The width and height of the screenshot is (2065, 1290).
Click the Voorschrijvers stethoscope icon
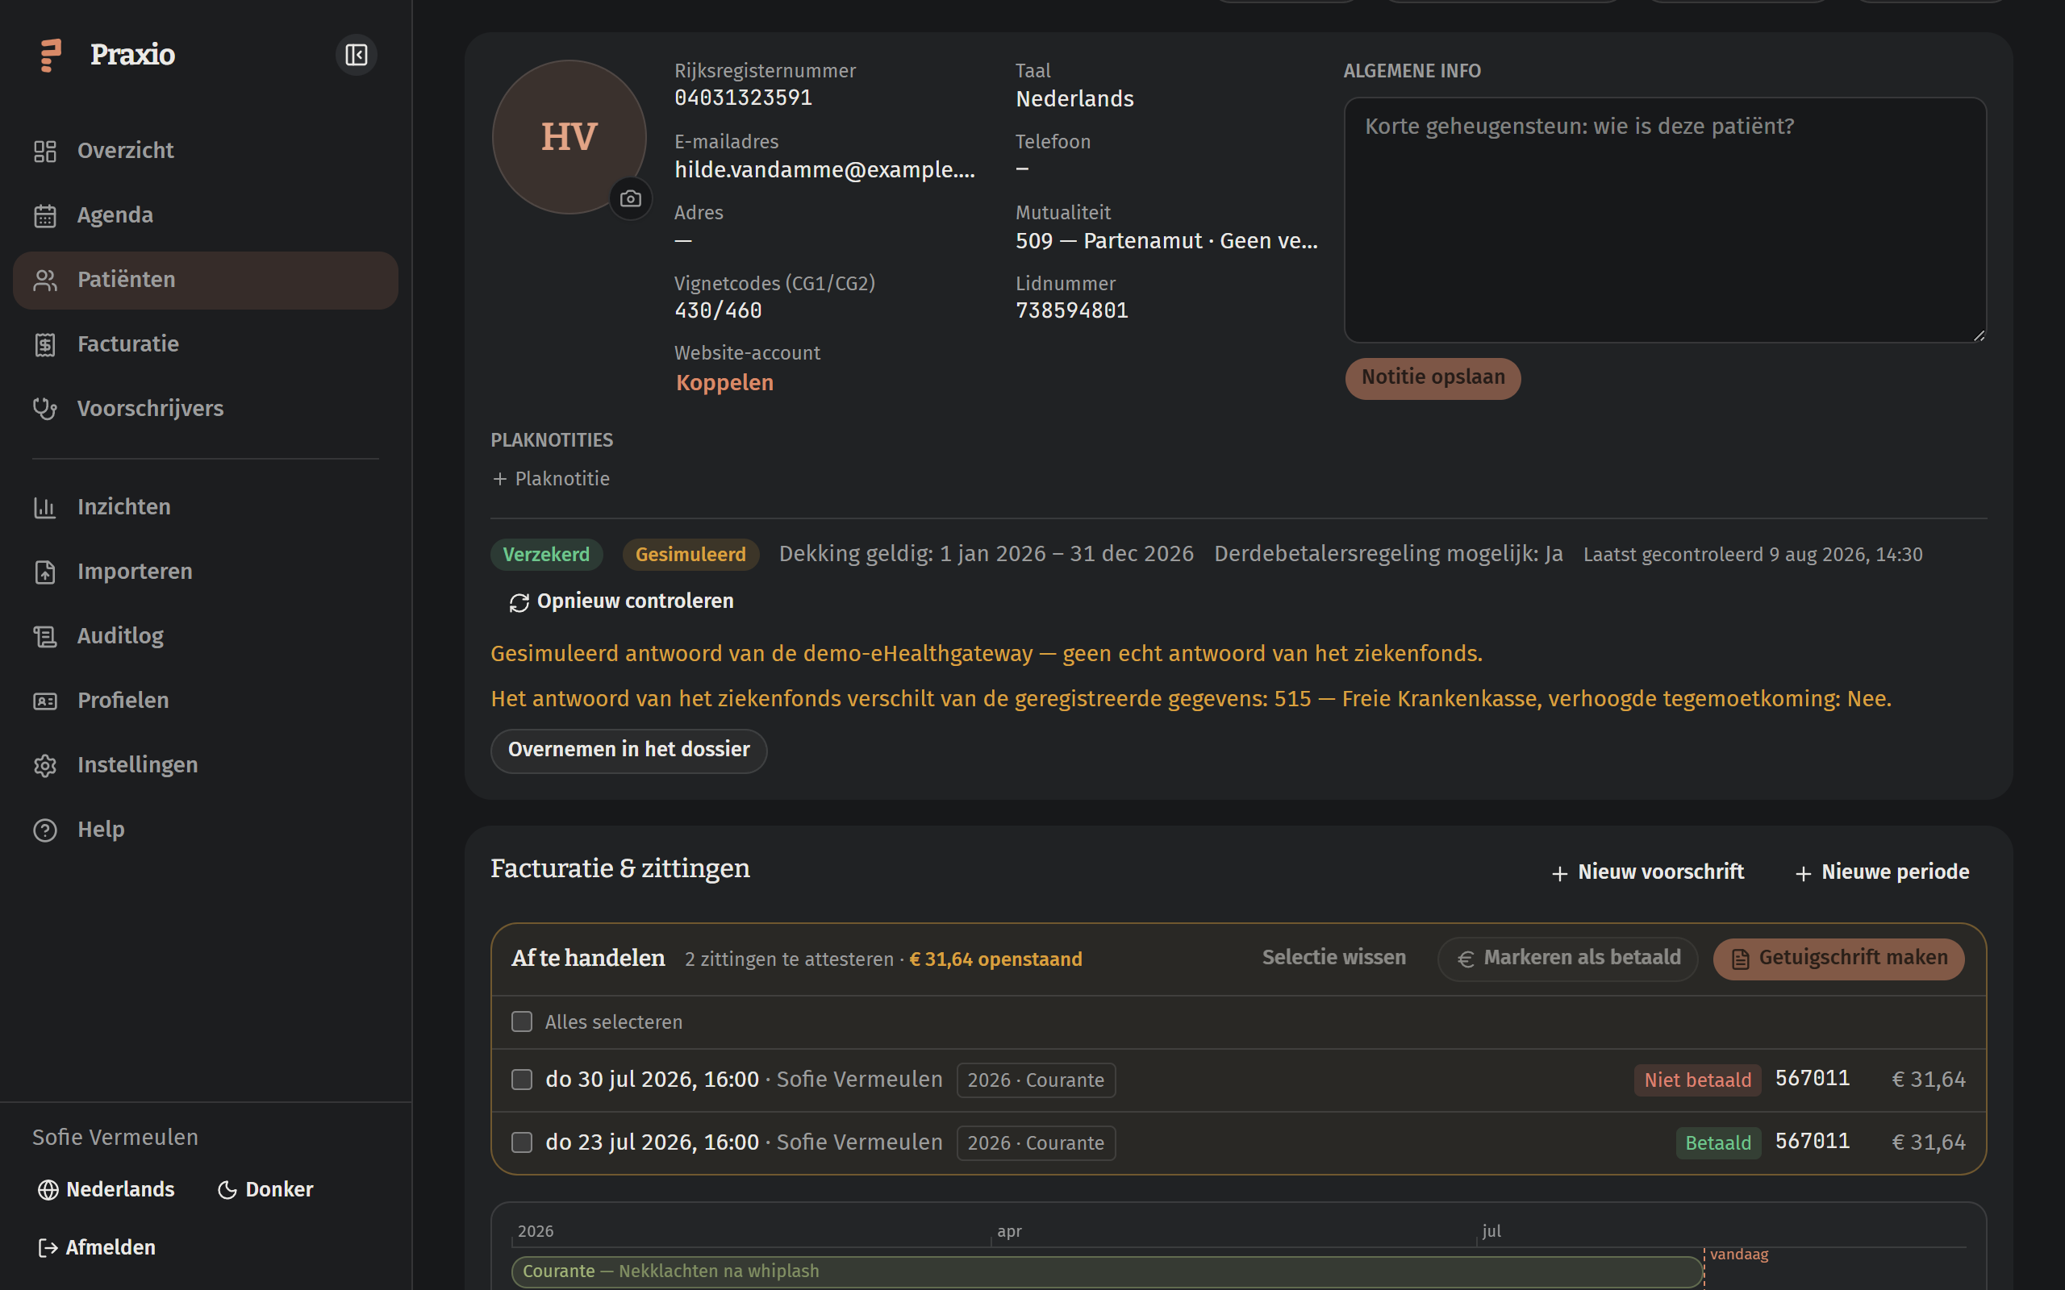click(45, 409)
